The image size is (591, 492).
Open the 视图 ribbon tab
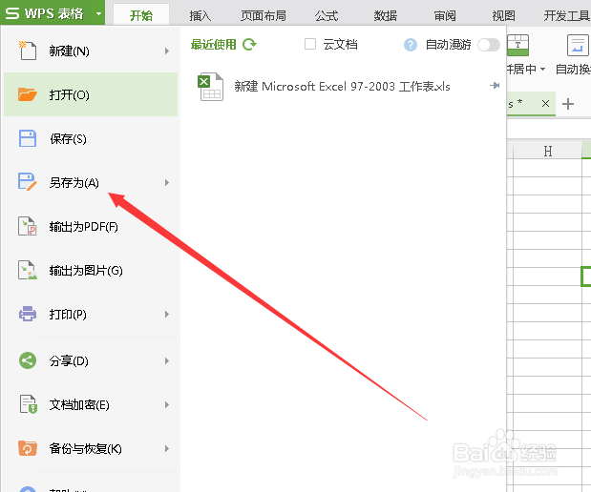503,15
